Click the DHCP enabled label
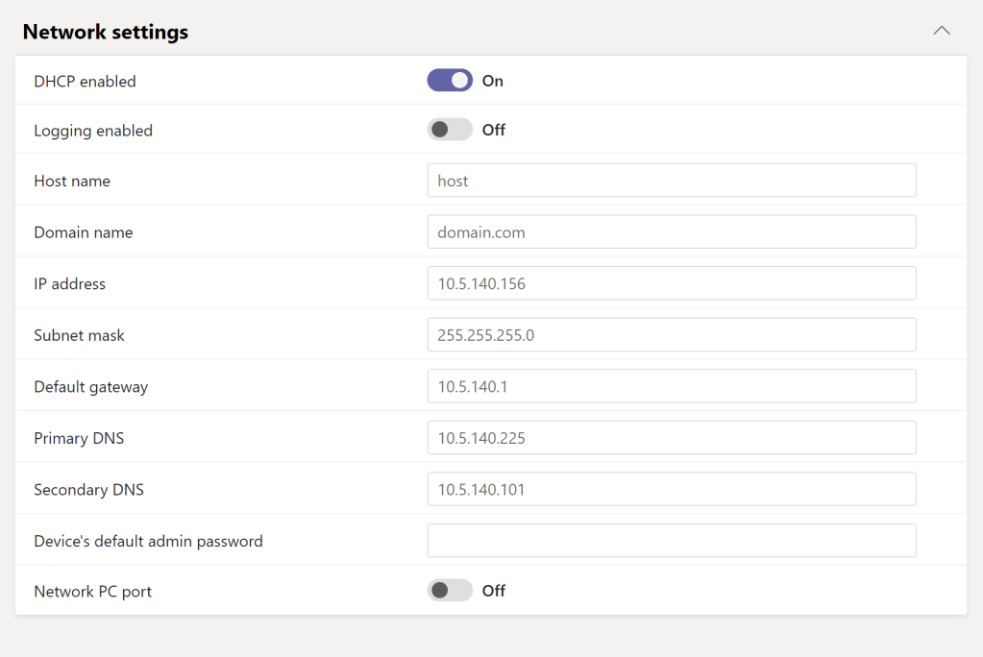983x657 pixels. (x=85, y=82)
